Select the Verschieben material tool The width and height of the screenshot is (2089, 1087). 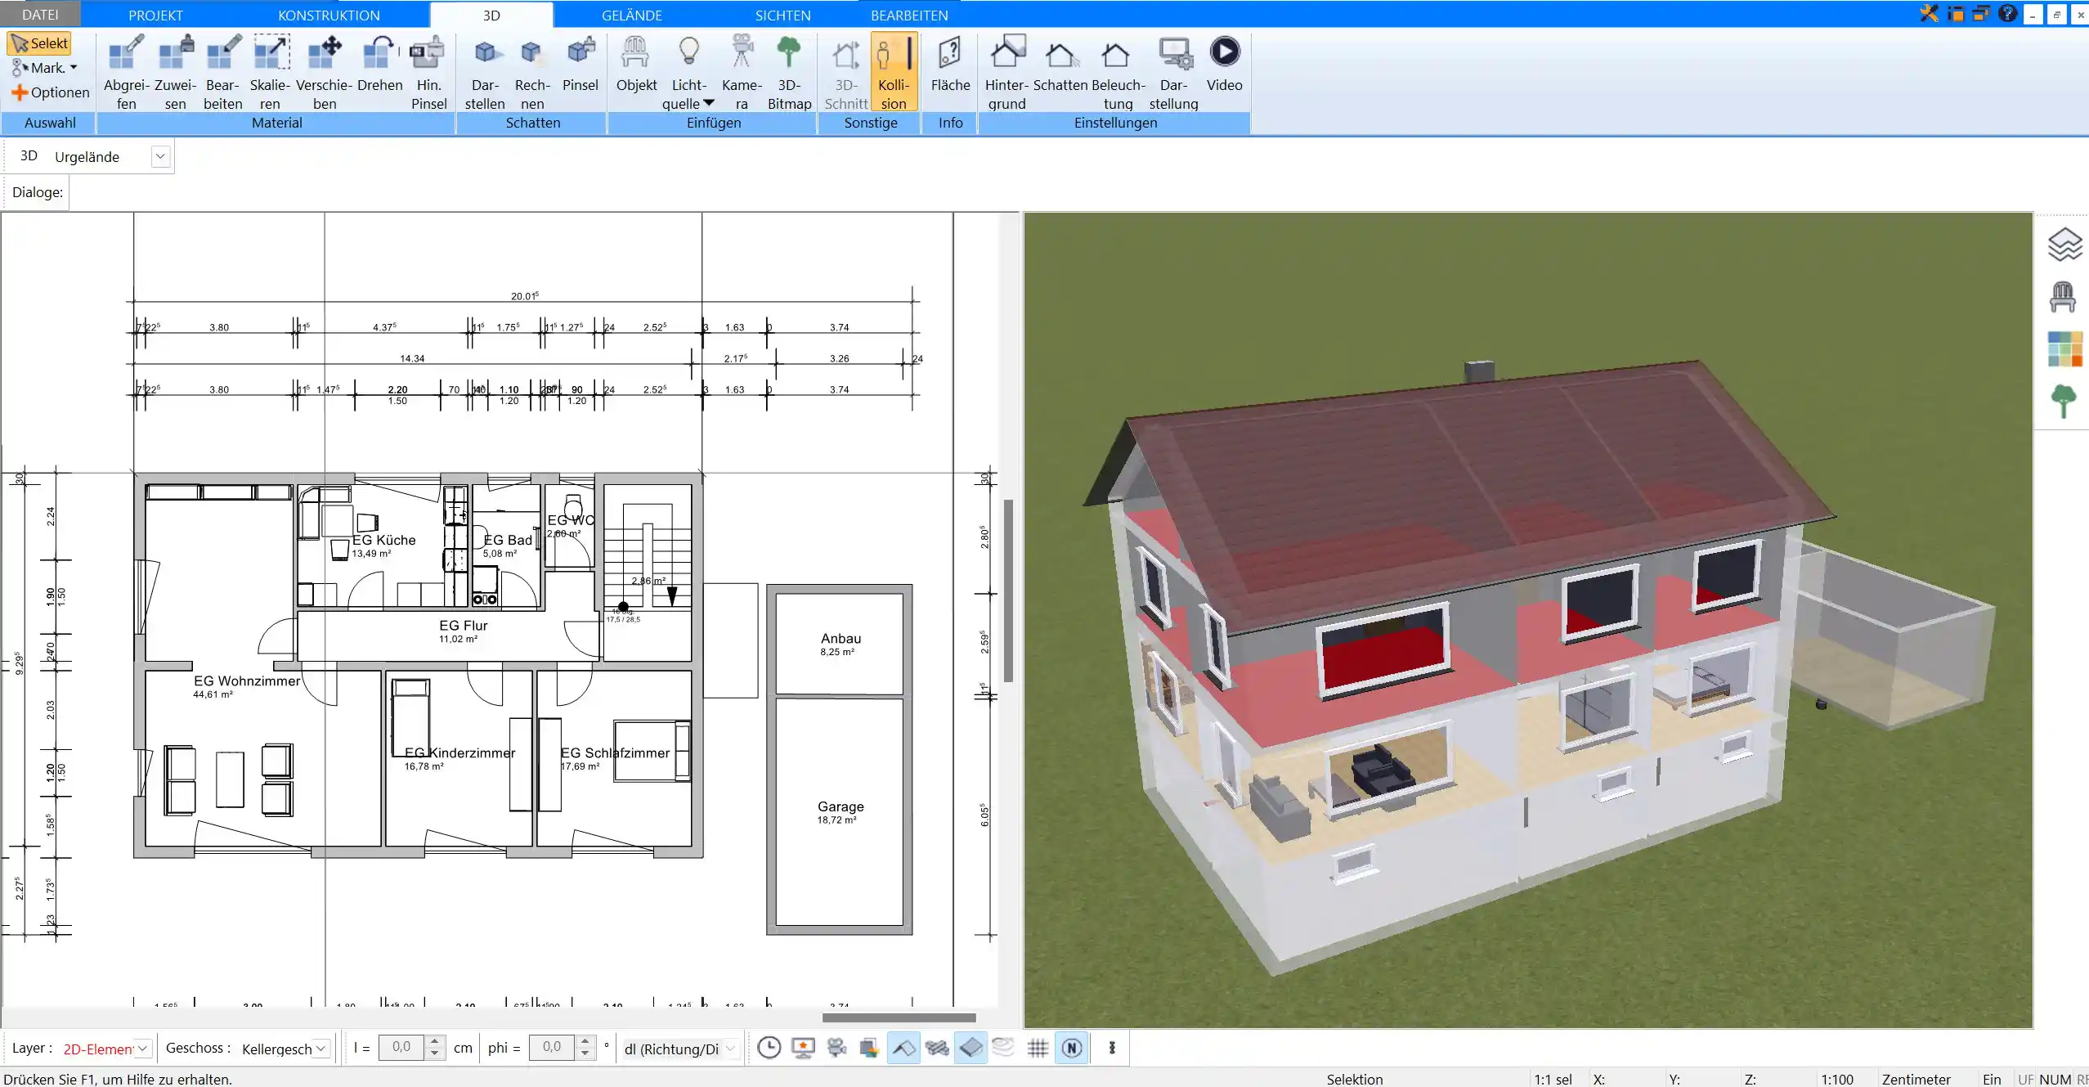click(x=325, y=72)
